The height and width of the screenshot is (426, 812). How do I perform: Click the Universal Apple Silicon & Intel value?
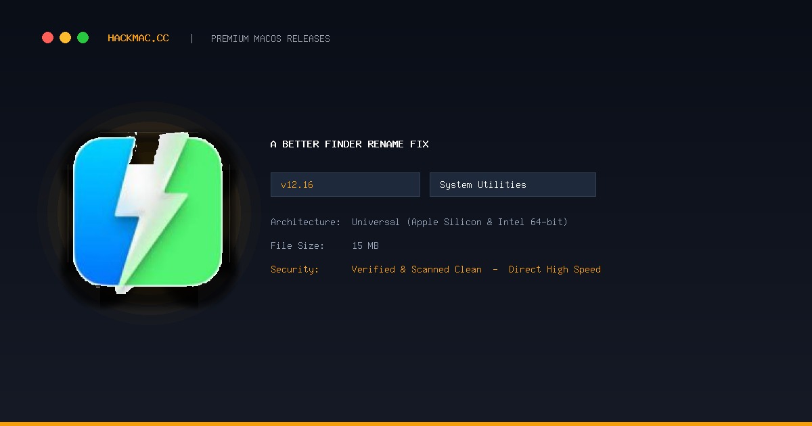pos(459,222)
